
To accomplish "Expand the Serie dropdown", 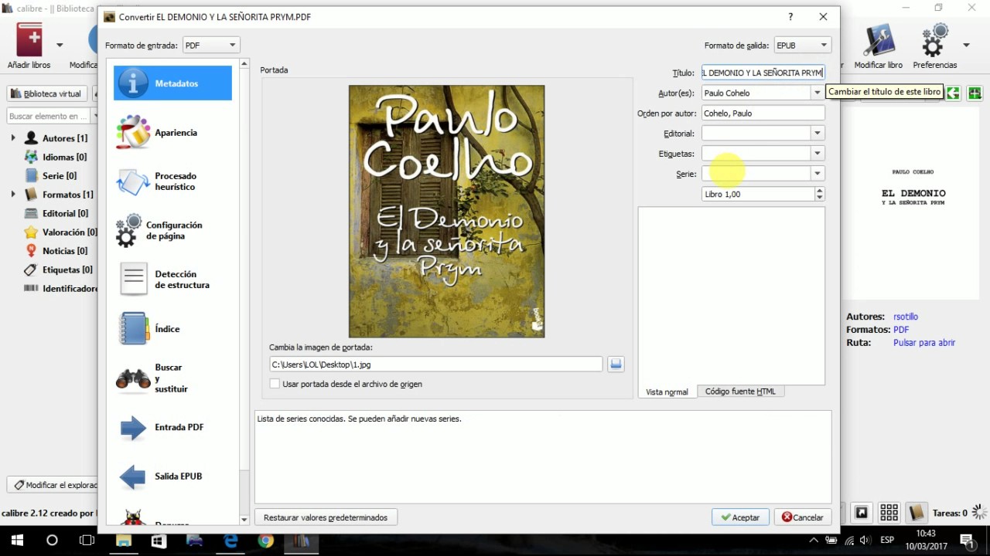I will click(x=817, y=174).
